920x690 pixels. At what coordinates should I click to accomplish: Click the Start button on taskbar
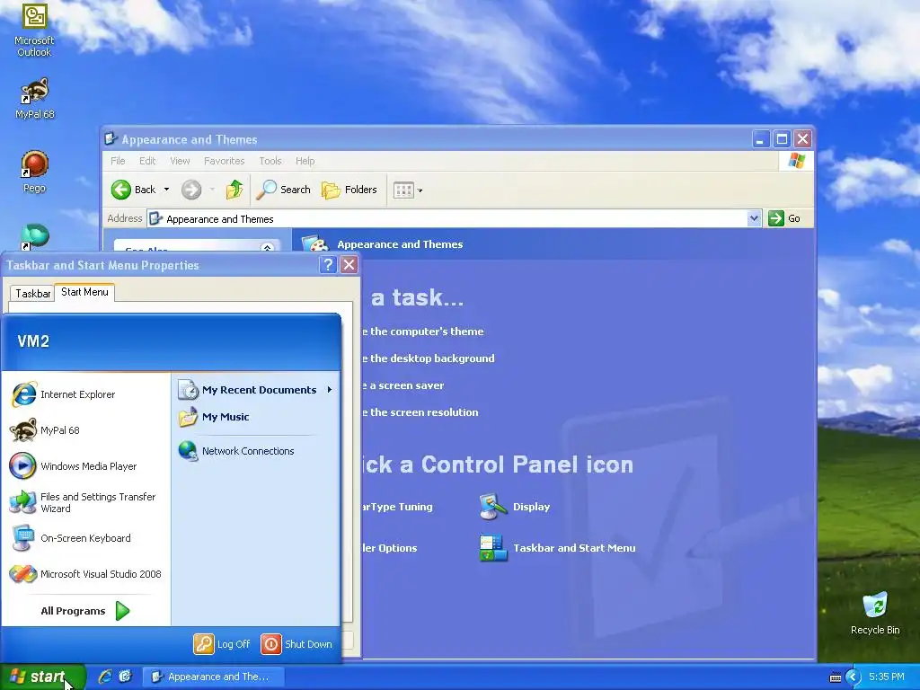pos(42,677)
